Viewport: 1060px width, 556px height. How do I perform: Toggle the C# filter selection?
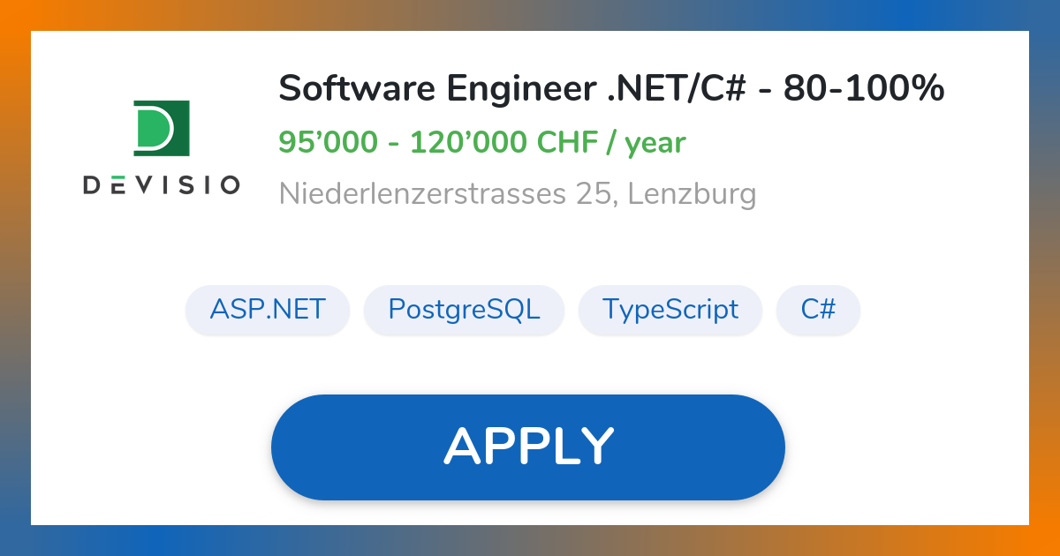(x=818, y=310)
